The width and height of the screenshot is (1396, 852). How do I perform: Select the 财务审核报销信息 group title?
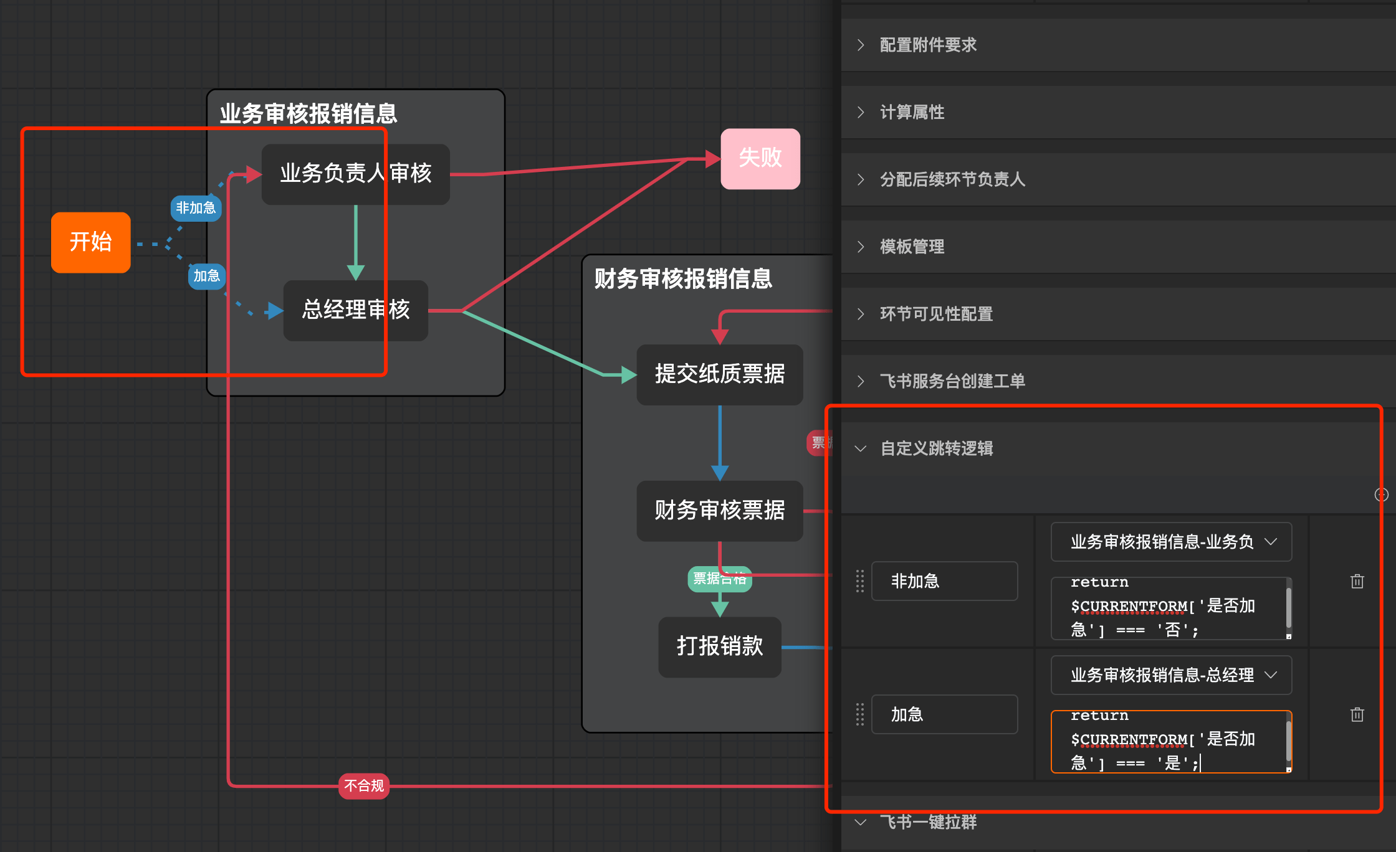683,278
